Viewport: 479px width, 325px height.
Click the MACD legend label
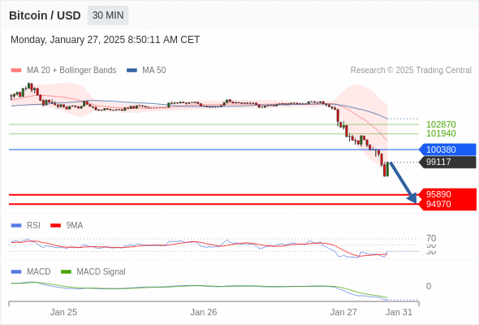click(x=38, y=272)
